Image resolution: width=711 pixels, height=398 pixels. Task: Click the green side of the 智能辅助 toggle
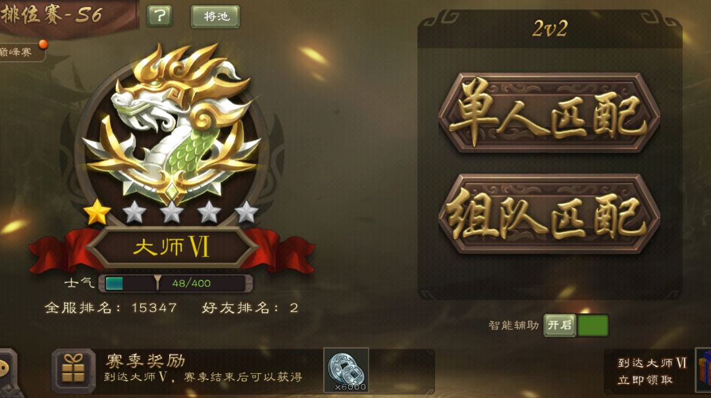click(592, 326)
